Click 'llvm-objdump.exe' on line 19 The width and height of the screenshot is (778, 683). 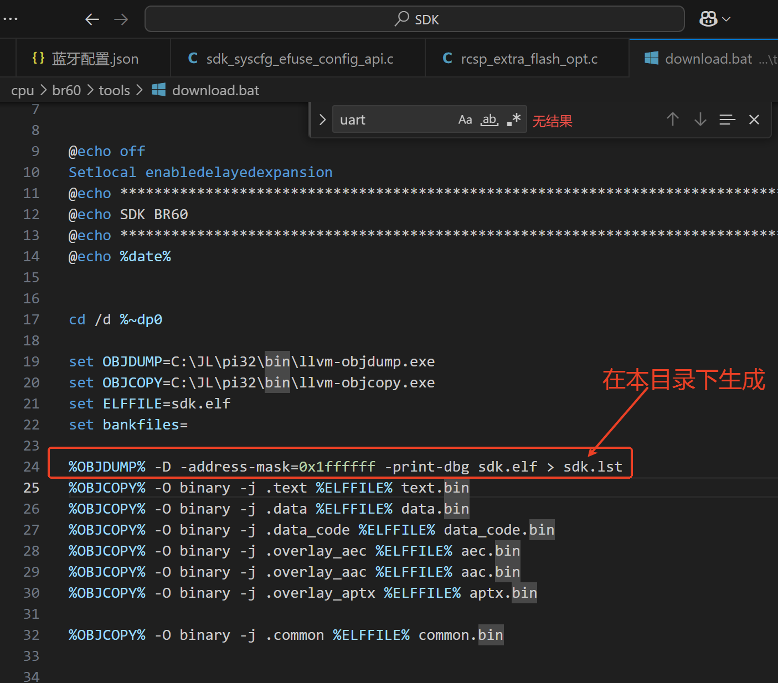point(367,361)
